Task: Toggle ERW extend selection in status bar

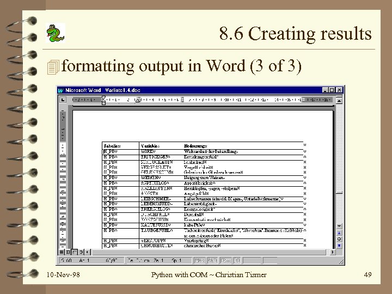Action: 225,260
